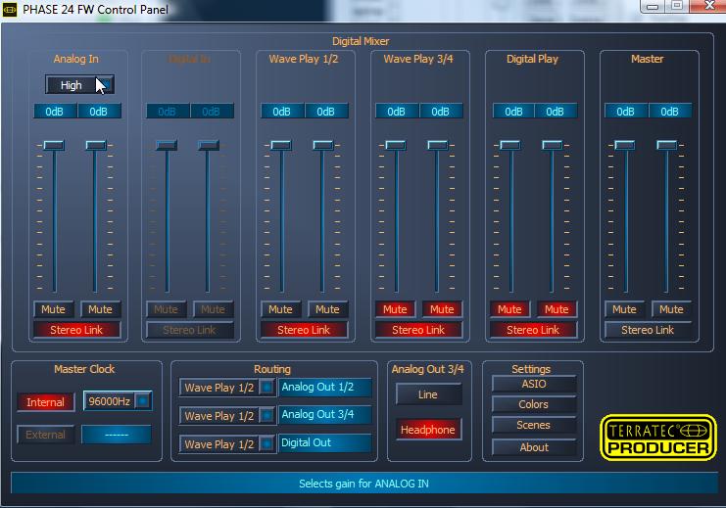Click left Master fader handle
Image resolution: width=726 pixels, height=508 pixels.
click(x=625, y=145)
